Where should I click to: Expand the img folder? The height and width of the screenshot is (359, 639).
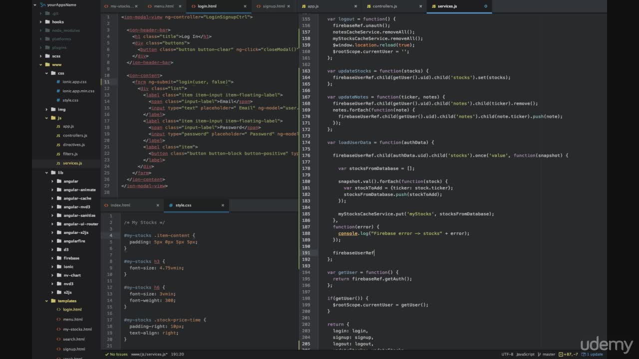click(46, 109)
